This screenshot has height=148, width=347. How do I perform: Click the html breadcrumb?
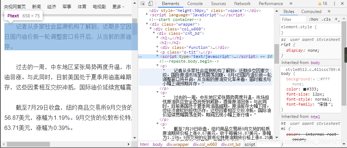pos(144,144)
